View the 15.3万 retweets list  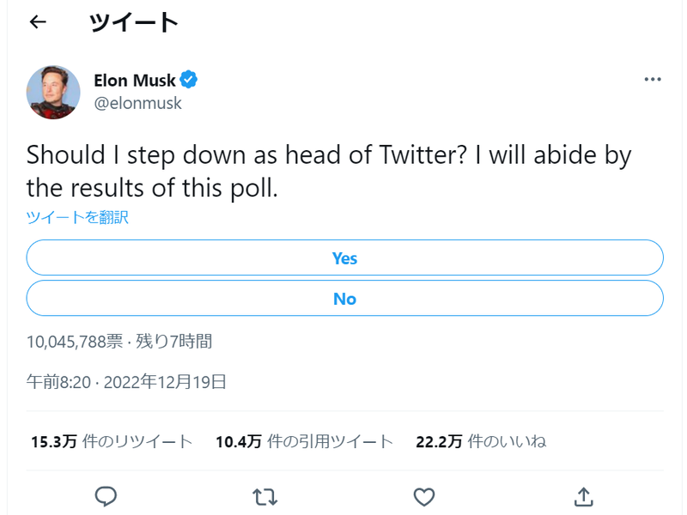coord(112,442)
